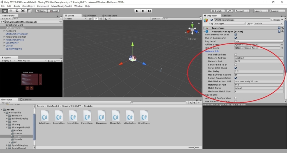Open the Layout dropdown

click(277, 11)
